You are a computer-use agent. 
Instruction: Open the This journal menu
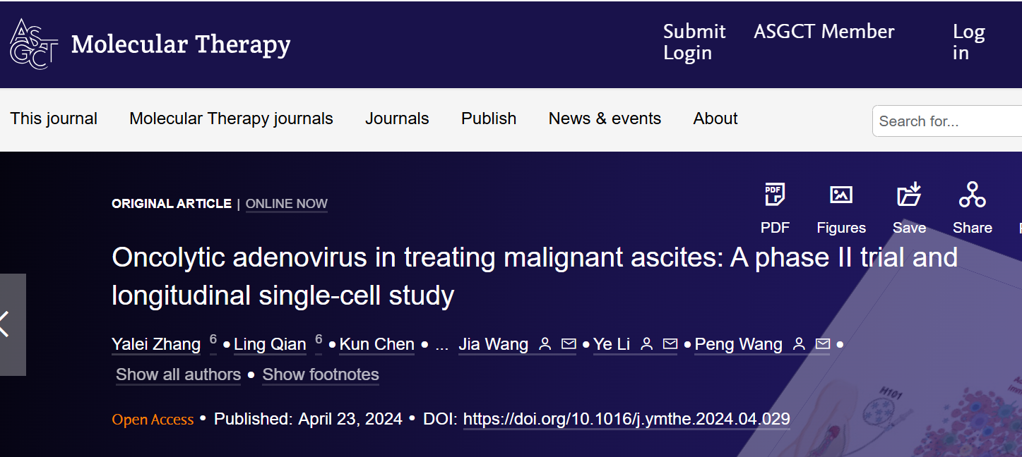54,118
